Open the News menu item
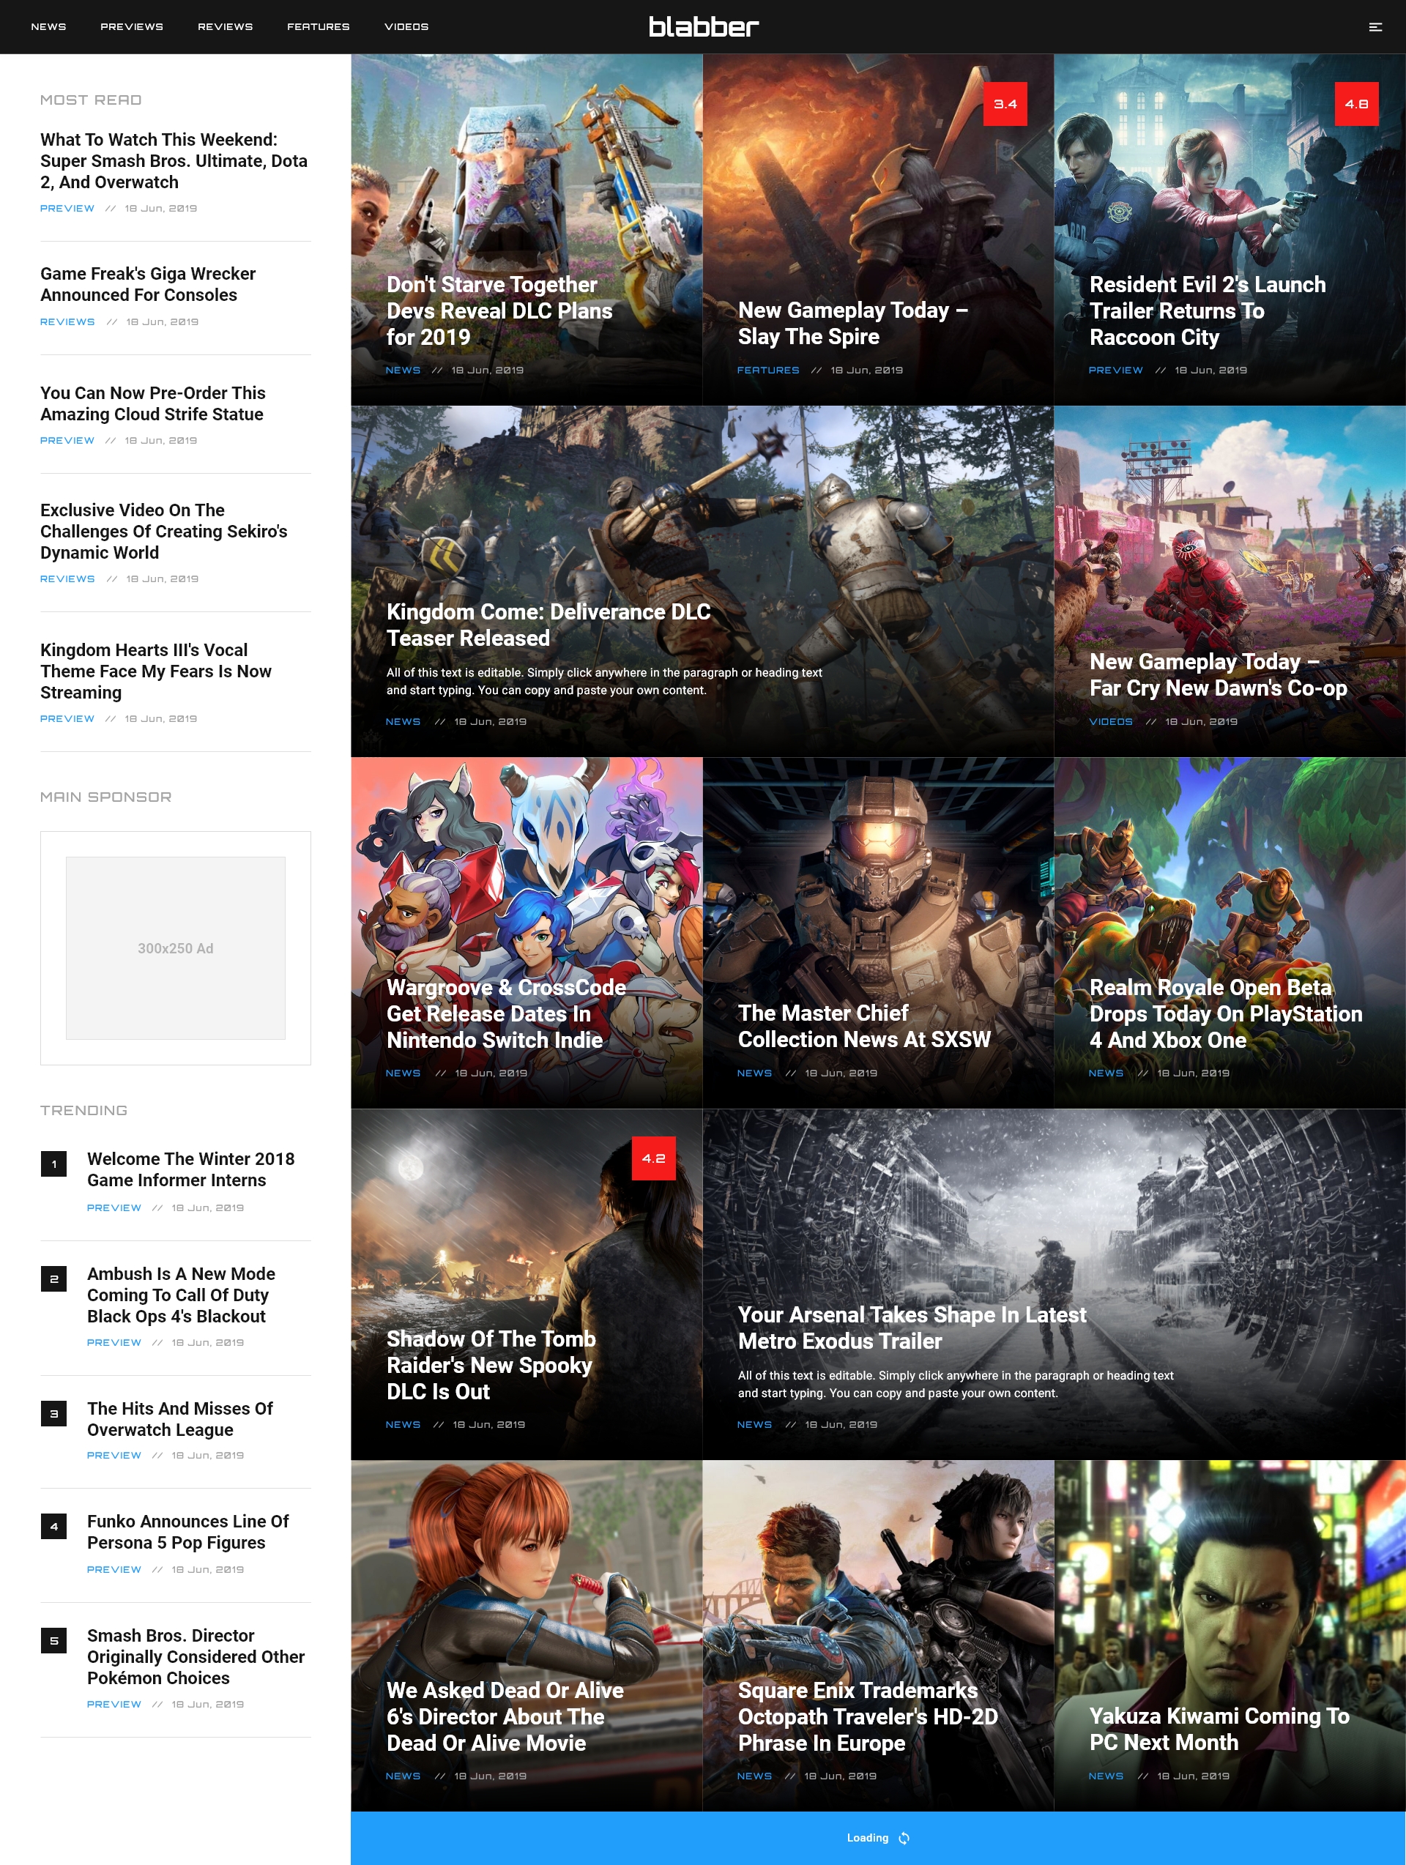The image size is (1406, 1865). click(x=49, y=27)
